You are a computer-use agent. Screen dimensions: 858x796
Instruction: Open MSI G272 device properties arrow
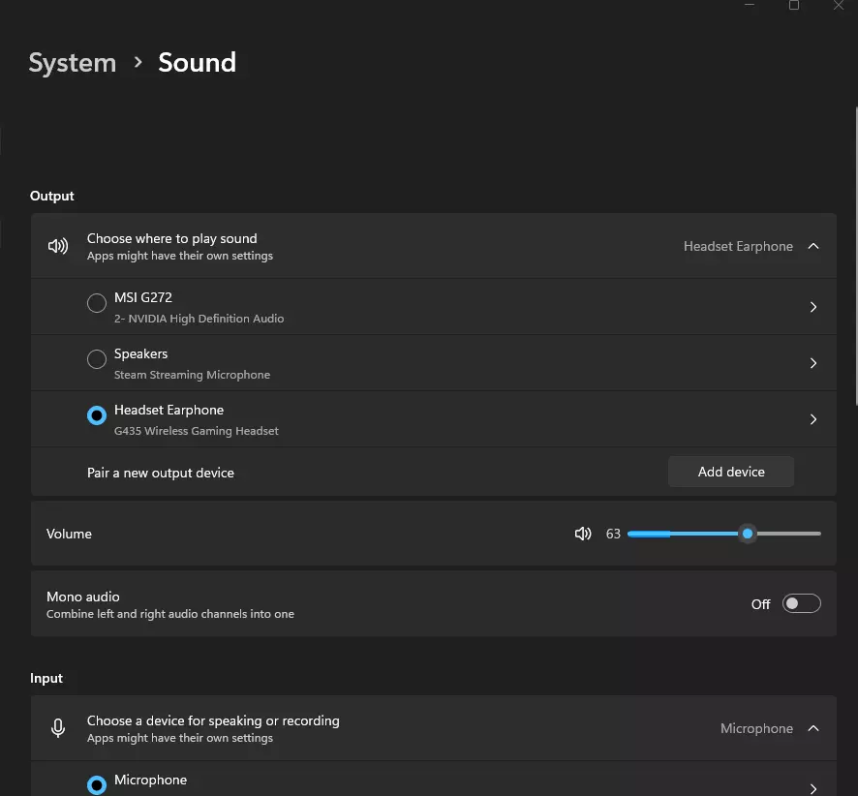tap(812, 307)
